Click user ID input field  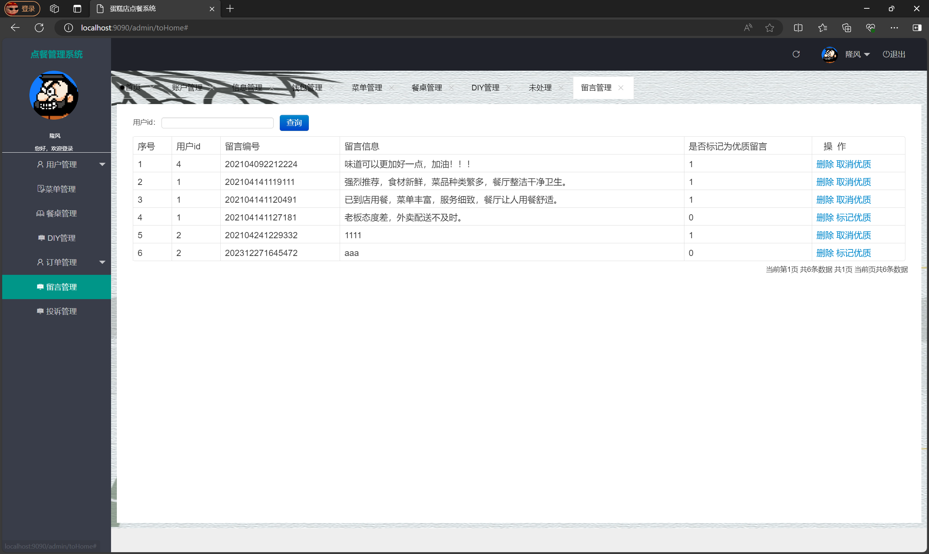(x=217, y=122)
